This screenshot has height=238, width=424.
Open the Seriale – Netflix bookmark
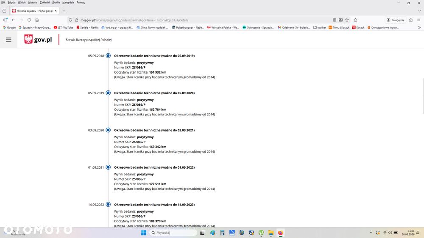tap(87, 27)
